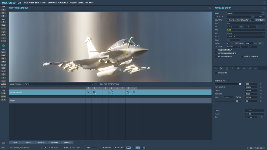Open the route waypoint tab icon
The image size is (267, 150).
point(215,68)
